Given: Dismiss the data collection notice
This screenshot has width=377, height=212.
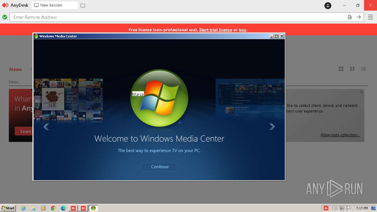Looking at the screenshot, I should 361,92.
